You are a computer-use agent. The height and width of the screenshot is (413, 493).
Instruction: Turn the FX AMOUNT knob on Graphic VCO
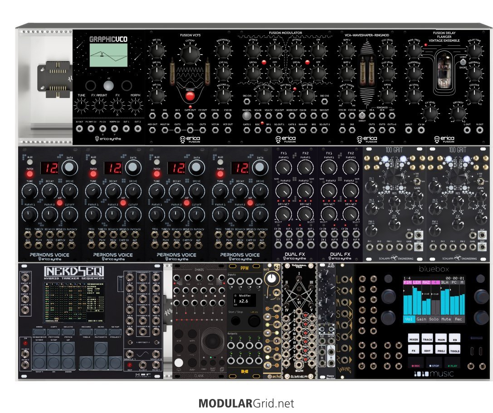click(x=99, y=105)
